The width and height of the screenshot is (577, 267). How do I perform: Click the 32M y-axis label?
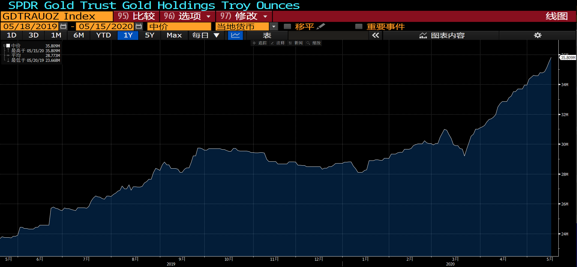point(565,115)
